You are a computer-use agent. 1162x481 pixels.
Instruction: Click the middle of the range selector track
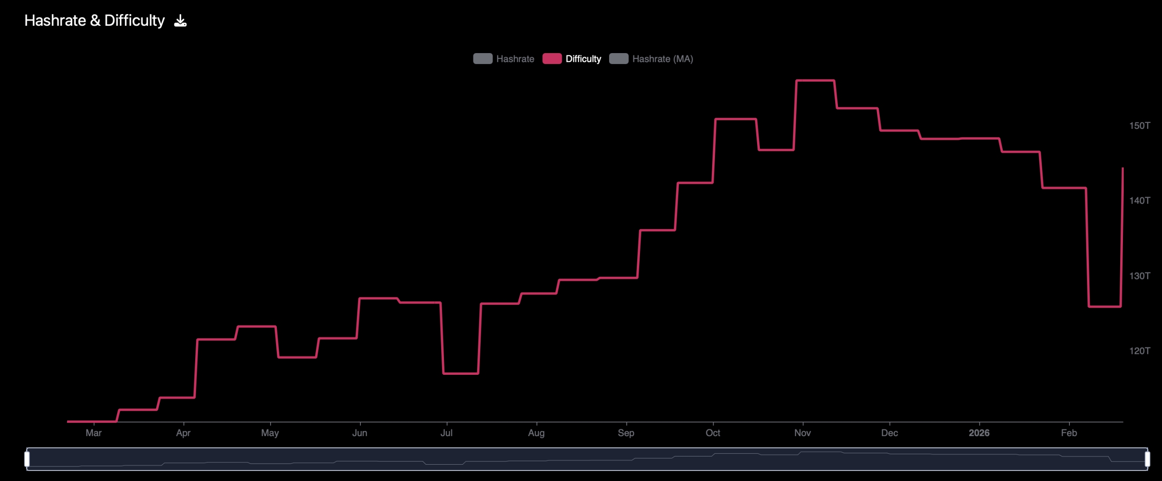coord(587,459)
